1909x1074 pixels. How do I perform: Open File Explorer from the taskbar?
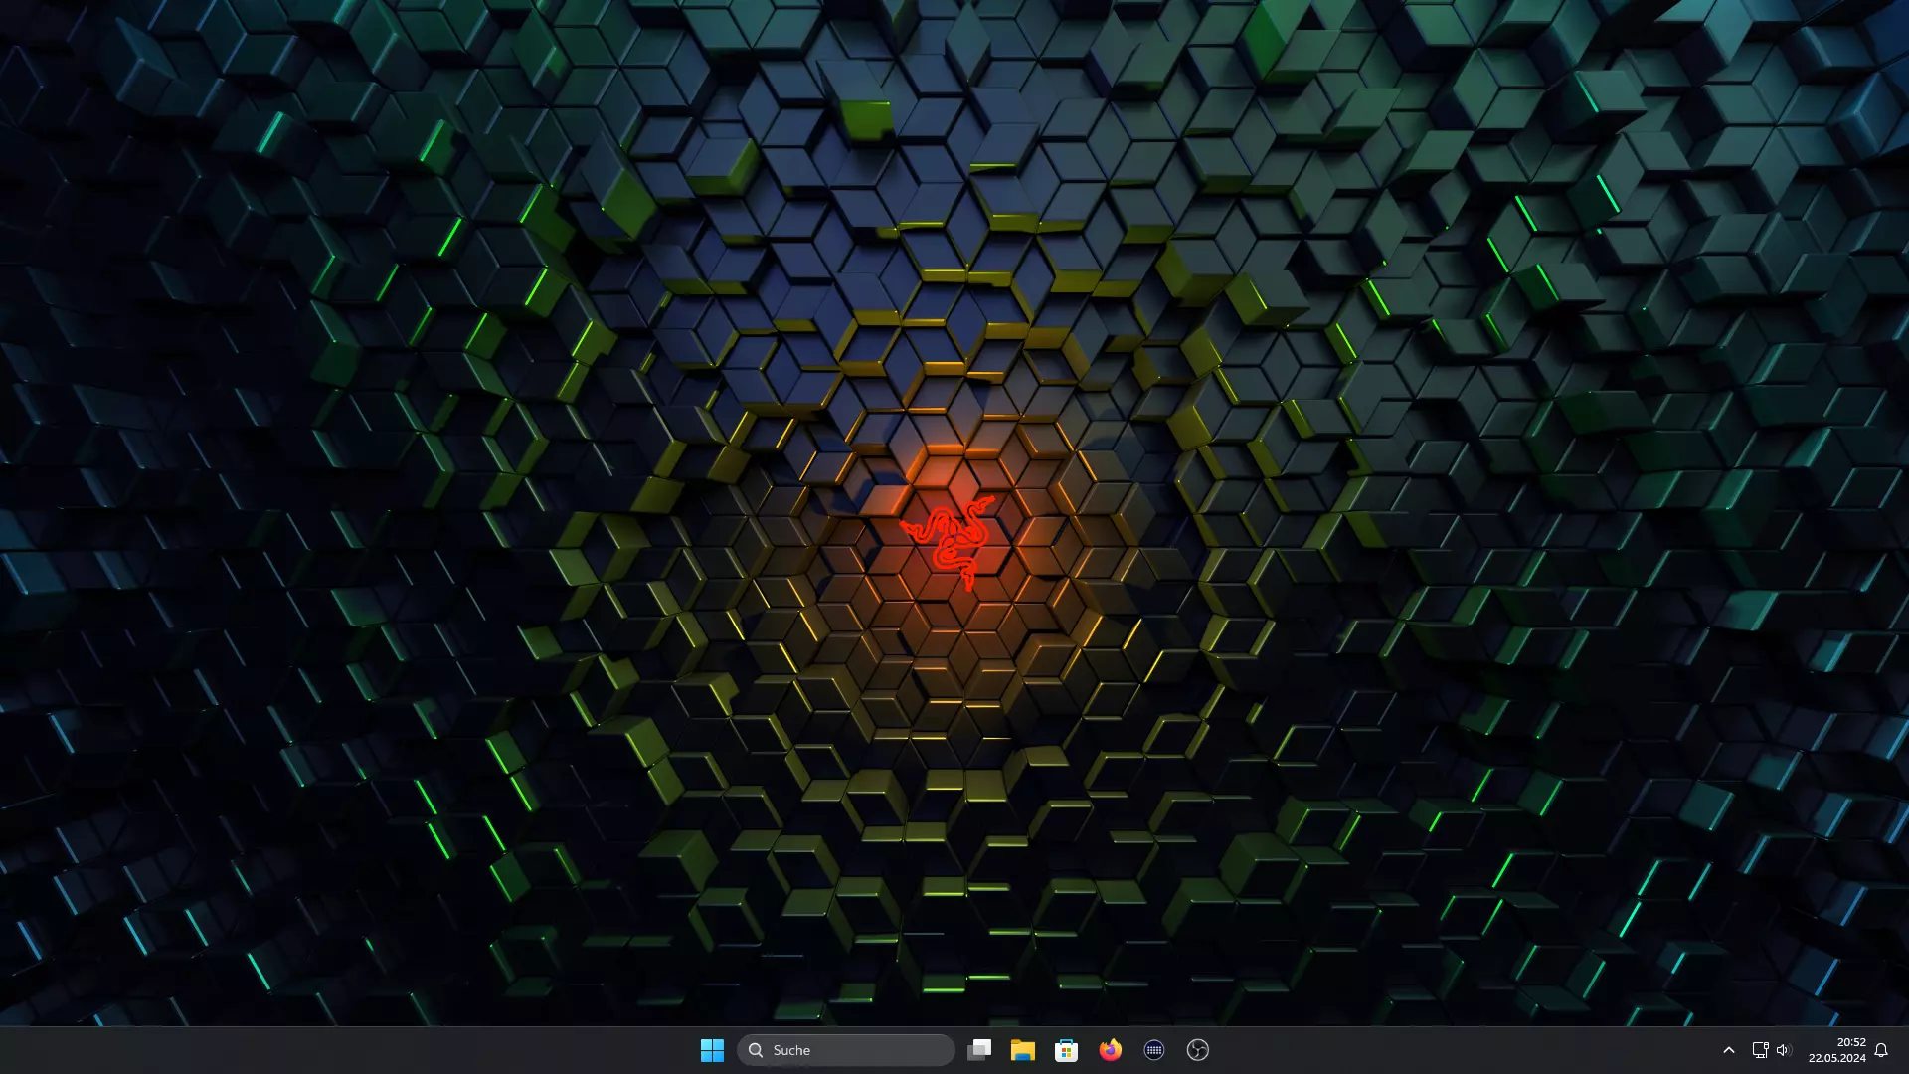tap(1023, 1050)
